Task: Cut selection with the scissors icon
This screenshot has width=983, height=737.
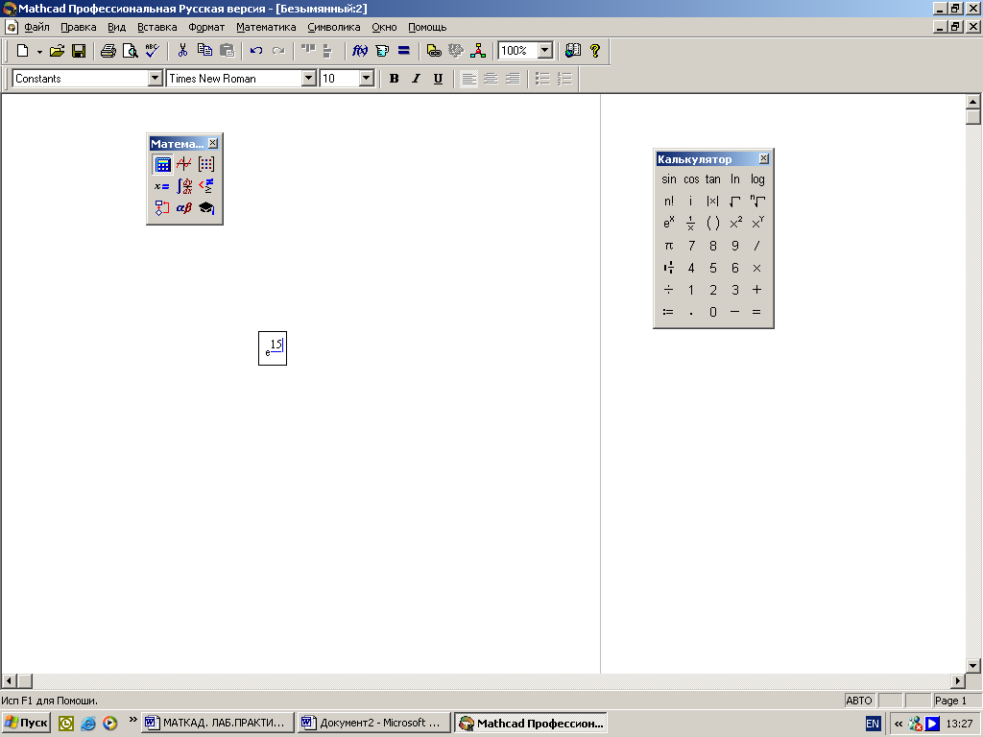Action: point(182,51)
